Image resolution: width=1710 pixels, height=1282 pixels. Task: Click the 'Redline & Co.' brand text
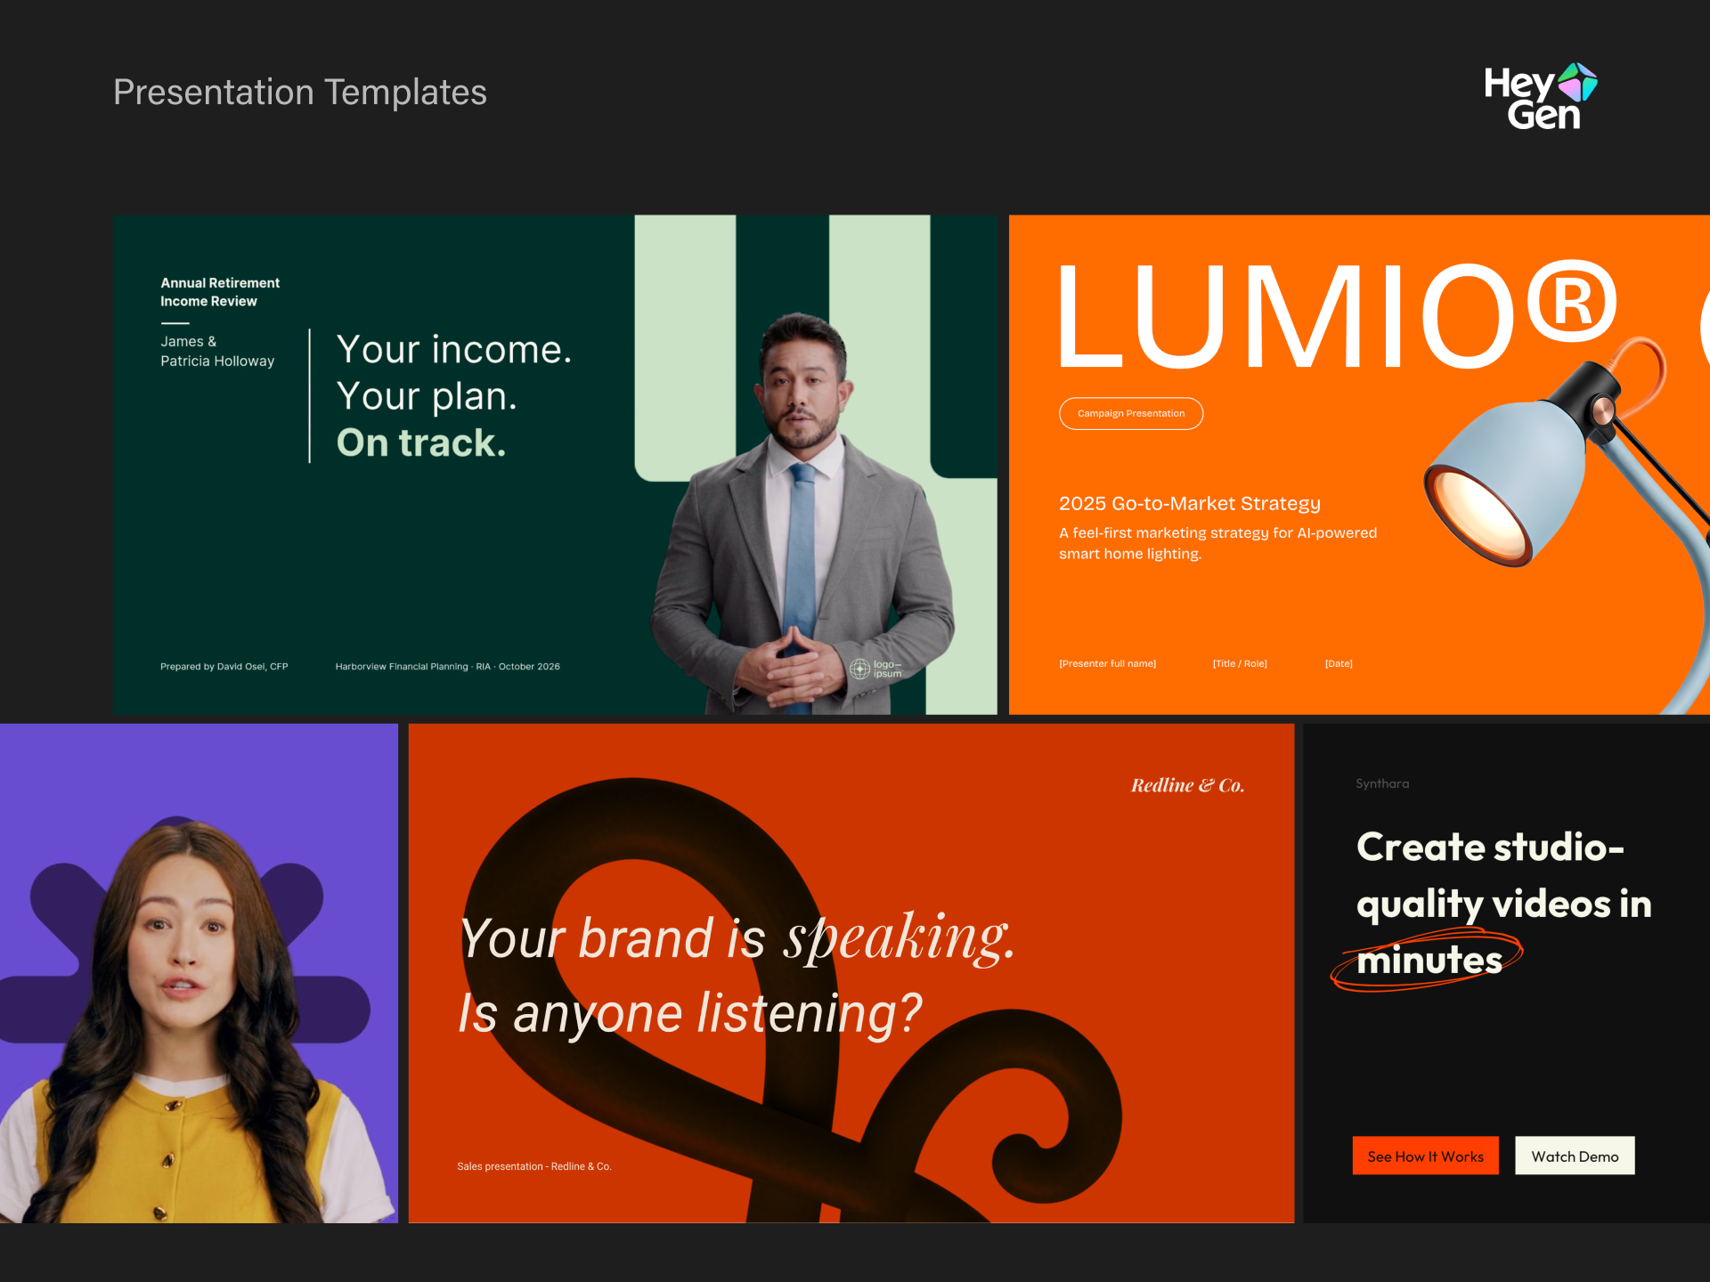pos(1188,785)
